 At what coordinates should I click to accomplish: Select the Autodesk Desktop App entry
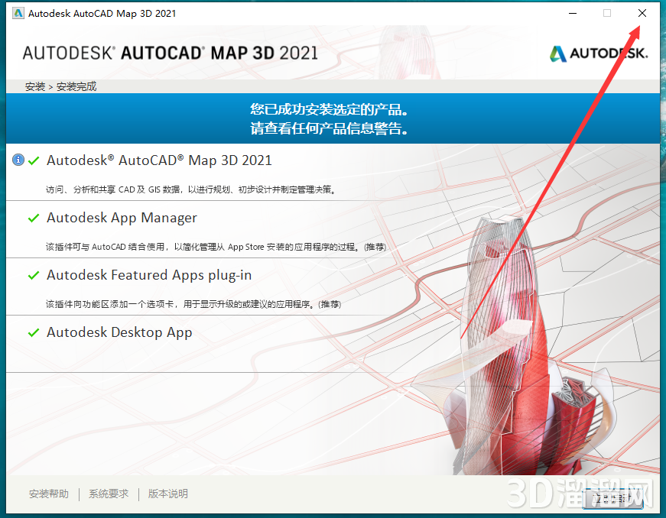119,332
